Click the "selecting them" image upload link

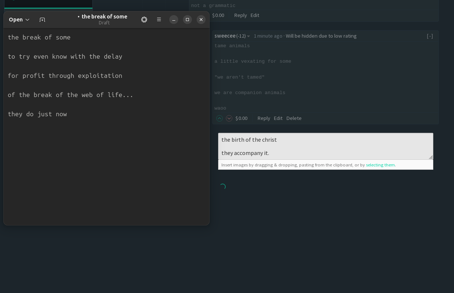(380, 165)
